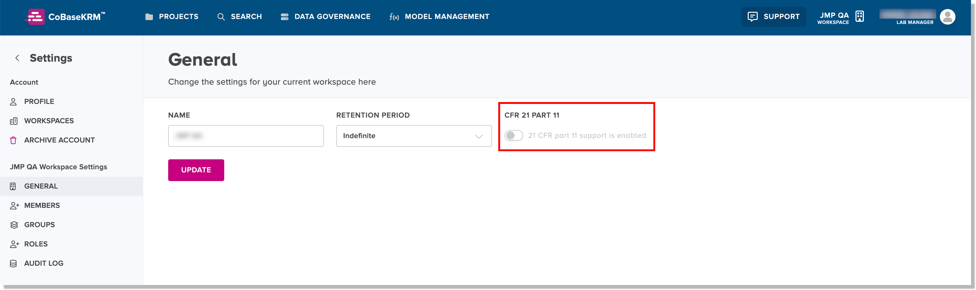Click the General building icon in sidebar
Image resolution: width=976 pixels, height=290 pixels.
click(13, 186)
